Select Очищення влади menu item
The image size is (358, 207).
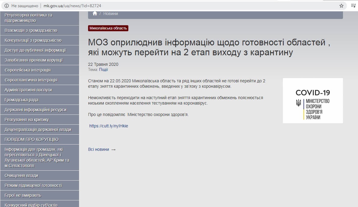click(x=40, y=175)
